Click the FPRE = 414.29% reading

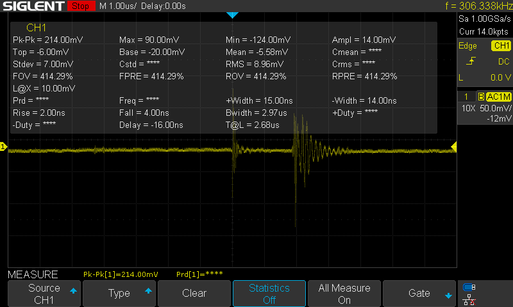pyautogui.click(x=151, y=76)
